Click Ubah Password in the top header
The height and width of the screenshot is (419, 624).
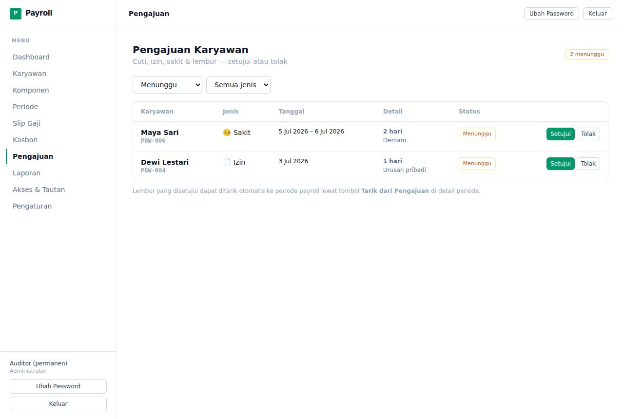[551, 14]
